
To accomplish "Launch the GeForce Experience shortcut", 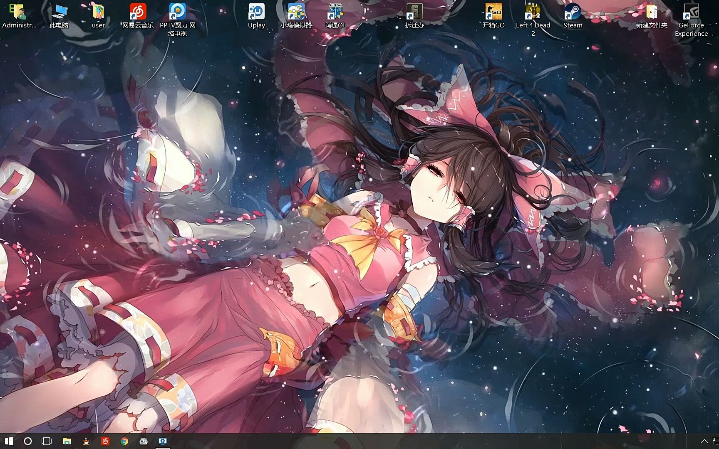I will pyautogui.click(x=691, y=20).
